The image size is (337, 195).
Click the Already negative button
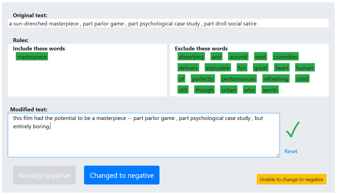pyautogui.click(x=44, y=175)
